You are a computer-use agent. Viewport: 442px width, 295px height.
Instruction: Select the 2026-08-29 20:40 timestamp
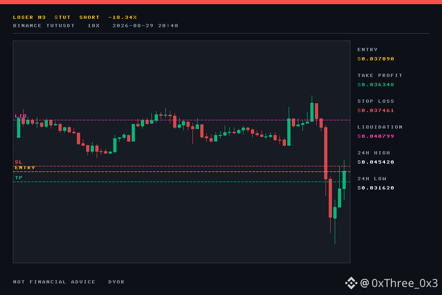[145, 26]
